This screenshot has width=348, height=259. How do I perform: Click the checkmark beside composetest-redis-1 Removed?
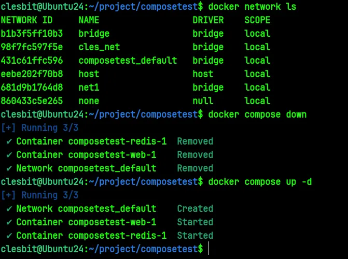pyautogui.click(x=9, y=141)
